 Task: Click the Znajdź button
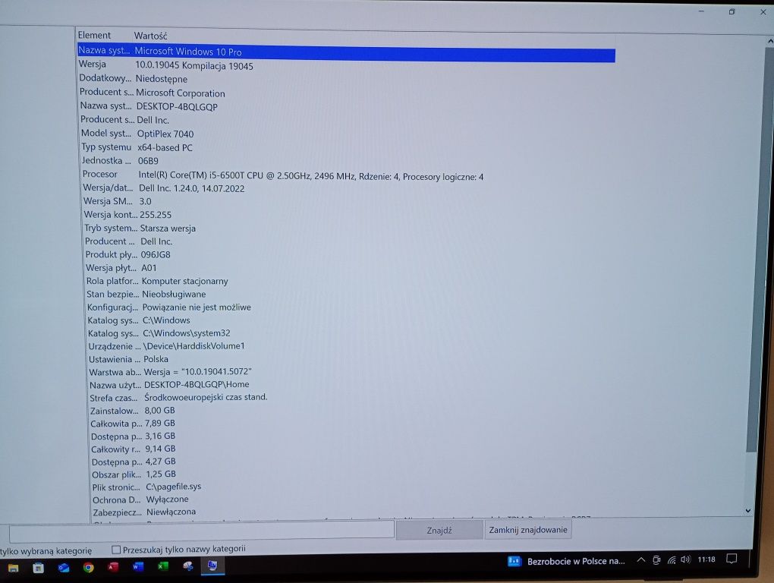click(439, 530)
